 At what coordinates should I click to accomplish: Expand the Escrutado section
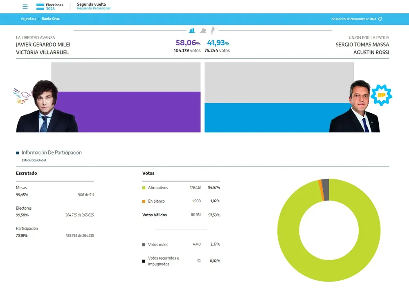26,173
